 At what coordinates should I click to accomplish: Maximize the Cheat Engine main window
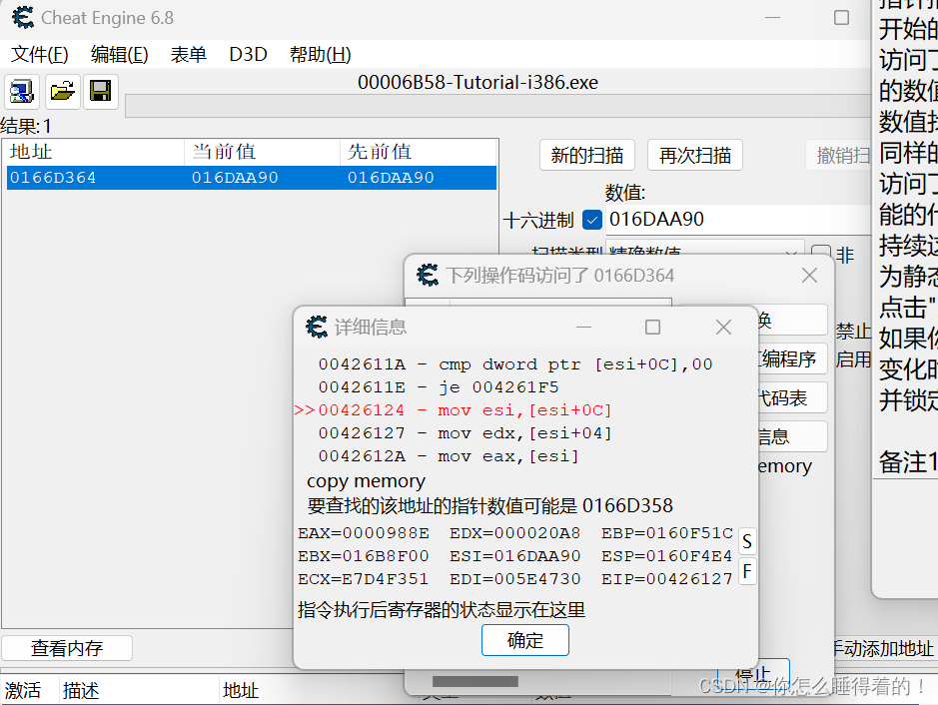tap(842, 17)
